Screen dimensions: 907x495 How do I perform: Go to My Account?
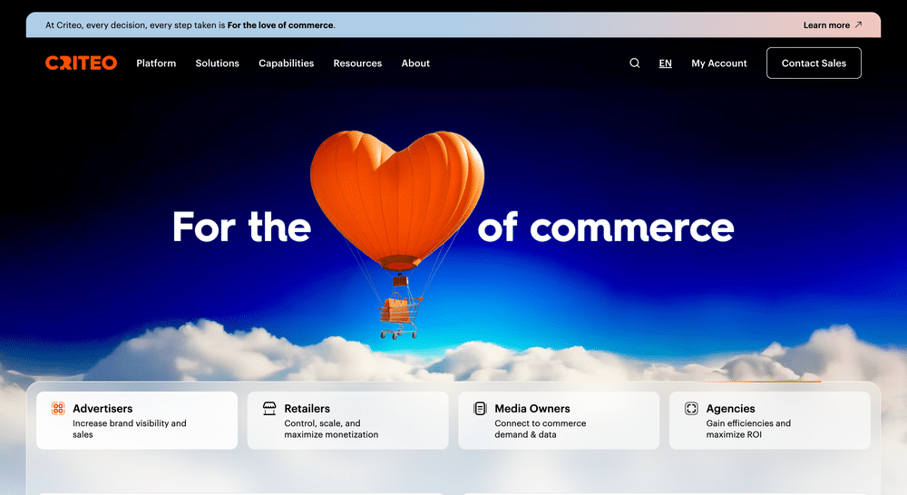[x=719, y=63]
